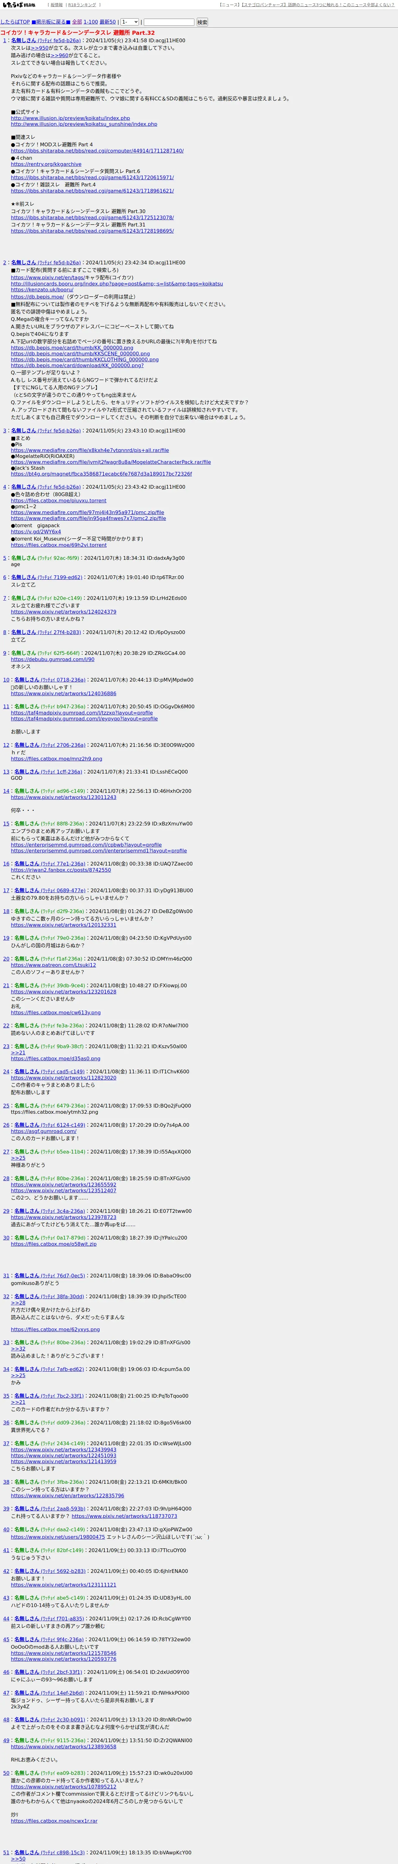Image resolution: width=398 pixels, height=1864 pixels.
Task: Follow the >>950 anchor in post 1
Action: 40,48
